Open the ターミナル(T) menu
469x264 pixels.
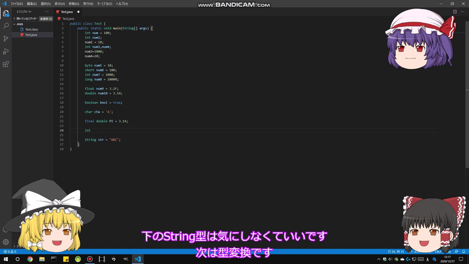[x=105, y=3]
